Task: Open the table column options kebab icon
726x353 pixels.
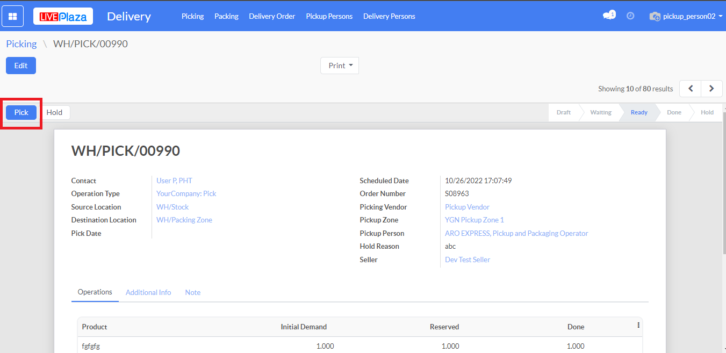Action: [638, 325]
